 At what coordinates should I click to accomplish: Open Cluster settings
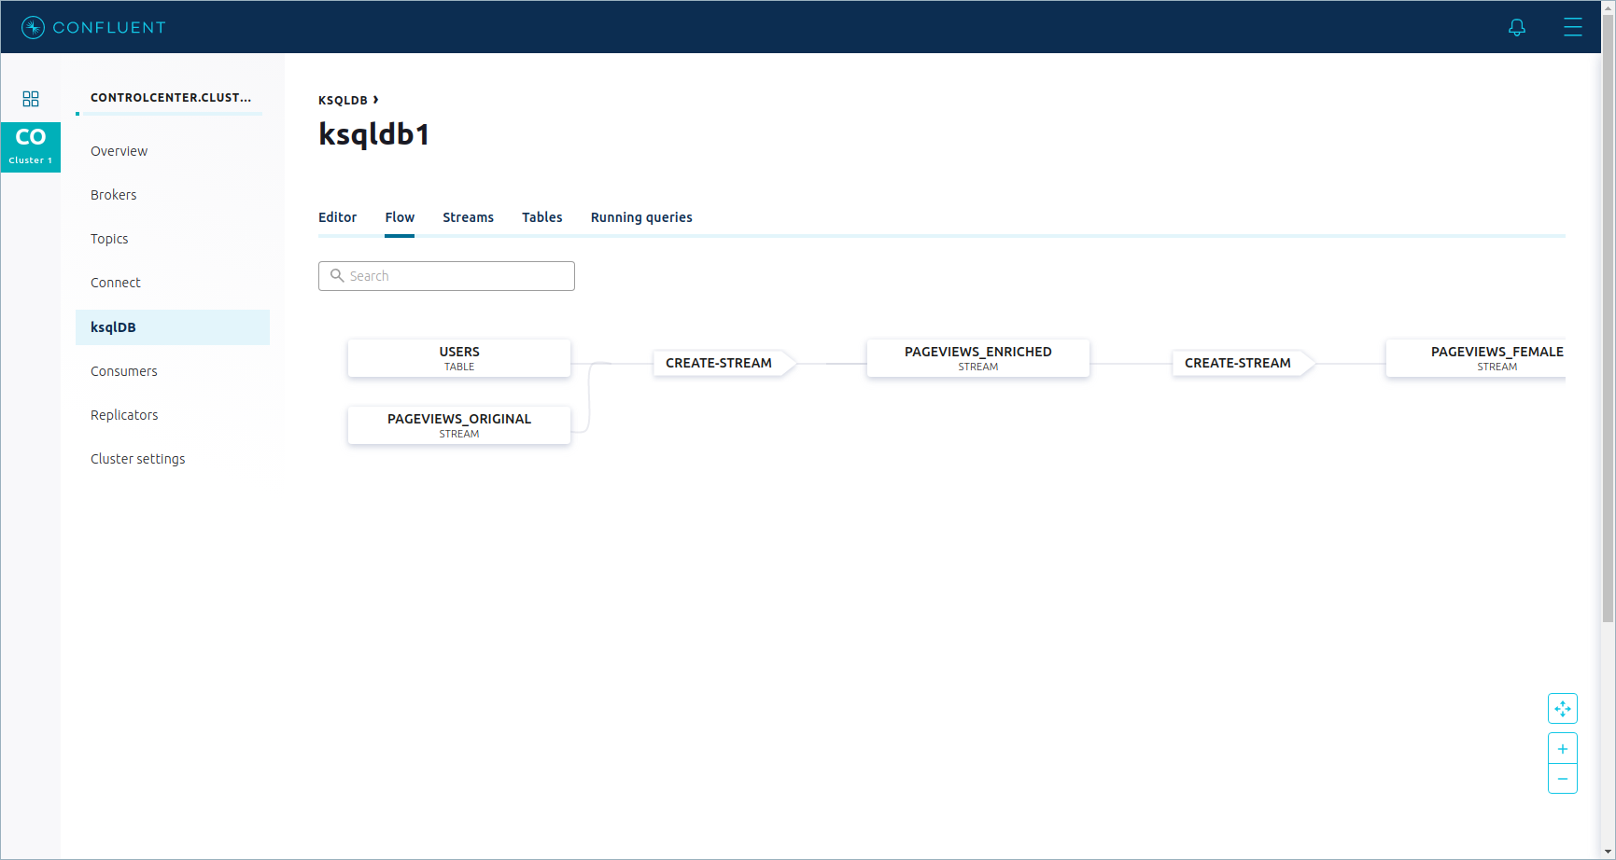click(137, 459)
